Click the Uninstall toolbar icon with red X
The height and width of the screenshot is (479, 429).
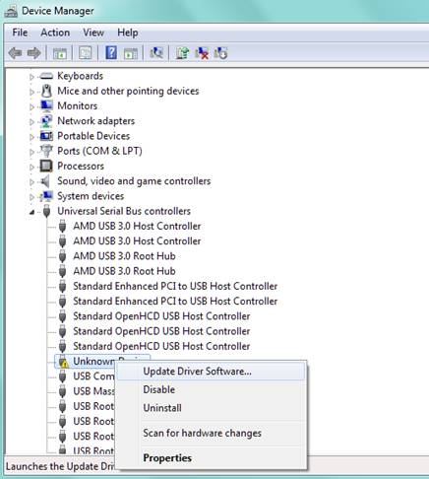[202, 53]
